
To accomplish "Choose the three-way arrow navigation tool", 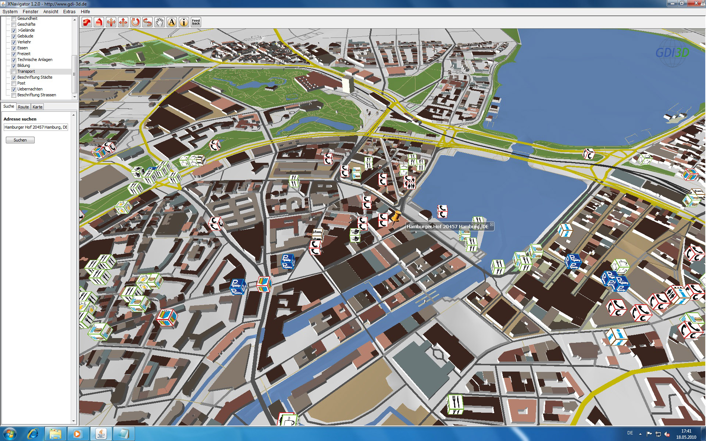I will pos(111,22).
